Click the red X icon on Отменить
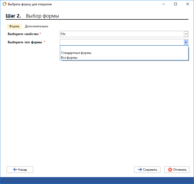Image resolution: width=194 pixels, height=184 pixels. point(170,170)
